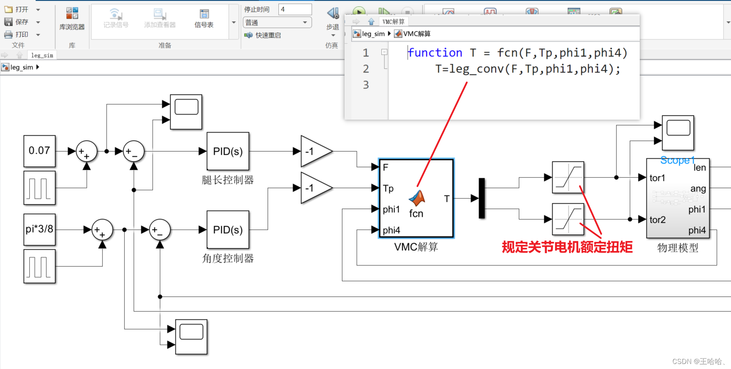Select the VMC解算 fcn block

click(416, 198)
